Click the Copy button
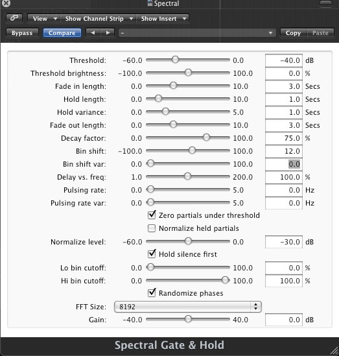 [x=294, y=33]
